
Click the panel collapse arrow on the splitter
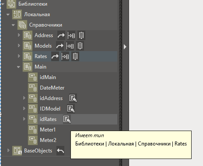tap(125, 47)
